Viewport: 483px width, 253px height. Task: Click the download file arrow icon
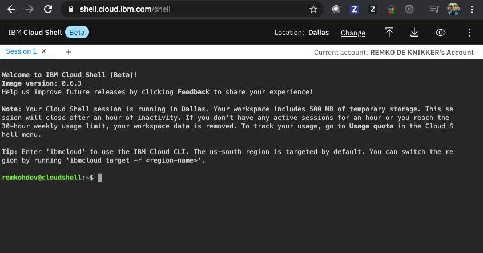click(414, 32)
